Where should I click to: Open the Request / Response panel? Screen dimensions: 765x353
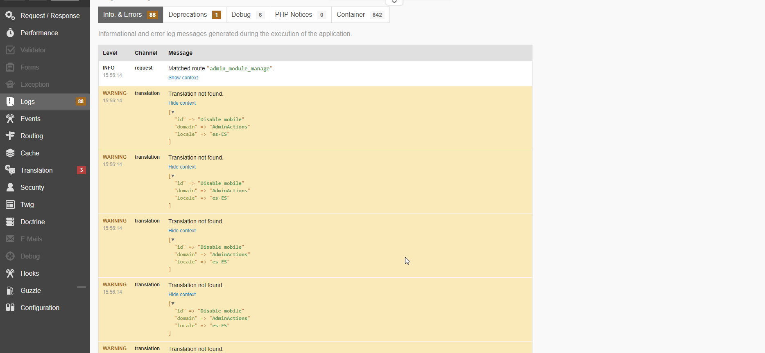point(45,16)
